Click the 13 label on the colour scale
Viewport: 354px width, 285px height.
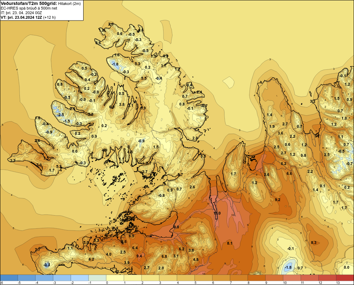(x=338, y=283)
